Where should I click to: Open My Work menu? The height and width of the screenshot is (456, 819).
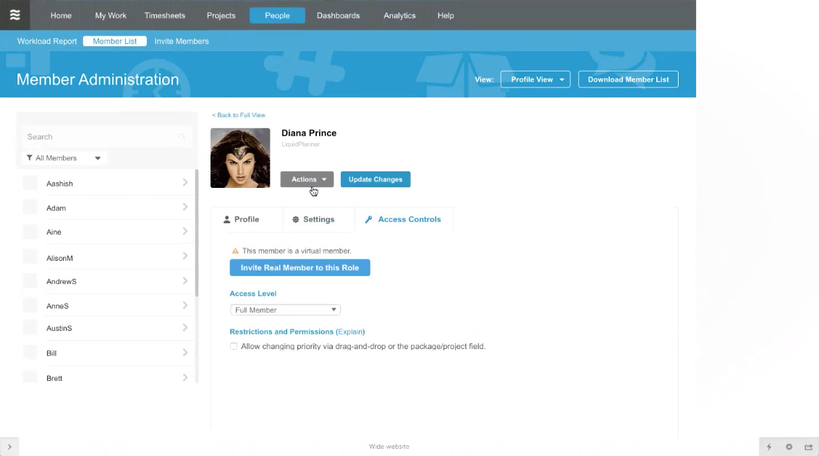(x=111, y=16)
